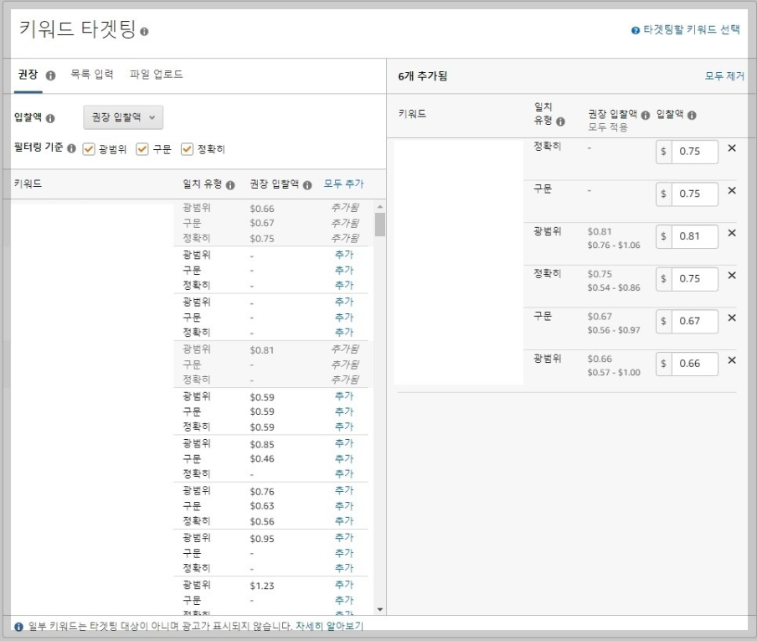
Task: Open the 권장 입찰액 bid dropdown
Action: pyautogui.click(x=123, y=117)
